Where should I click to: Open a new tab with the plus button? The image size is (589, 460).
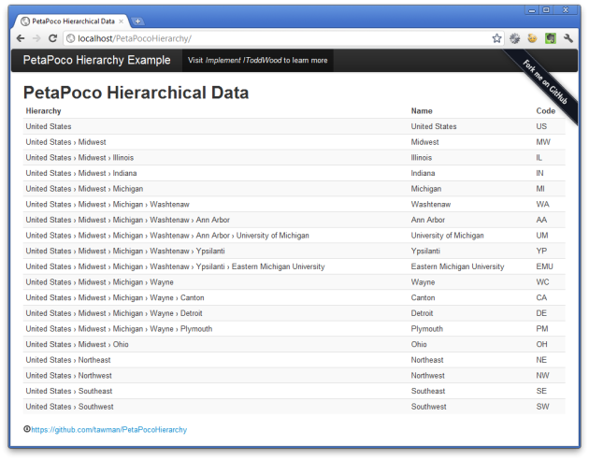pyautogui.click(x=137, y=22)
